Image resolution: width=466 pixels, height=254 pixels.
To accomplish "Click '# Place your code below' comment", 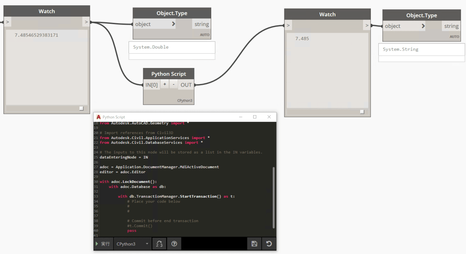I will tap(153, 201).
